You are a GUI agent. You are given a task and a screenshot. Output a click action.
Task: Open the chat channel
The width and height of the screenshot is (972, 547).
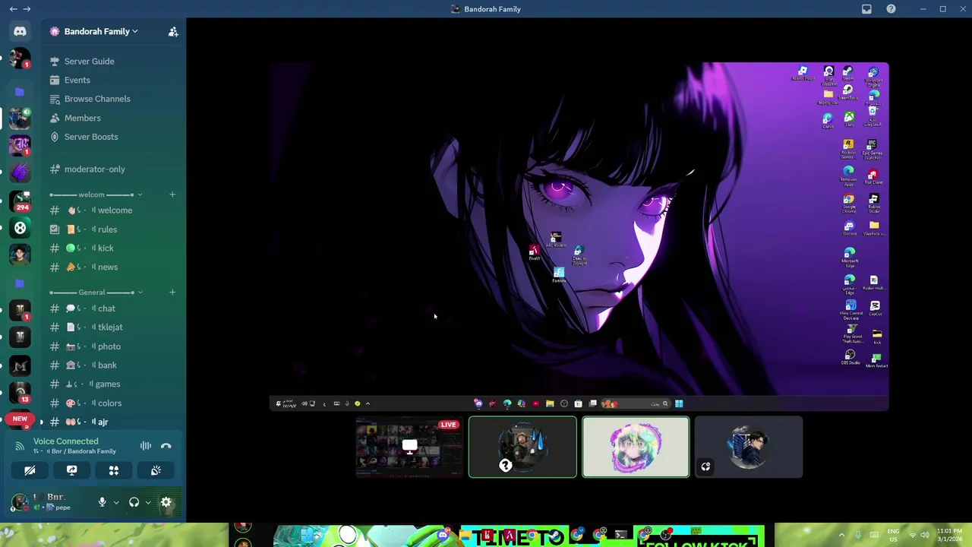coord(111,308)
